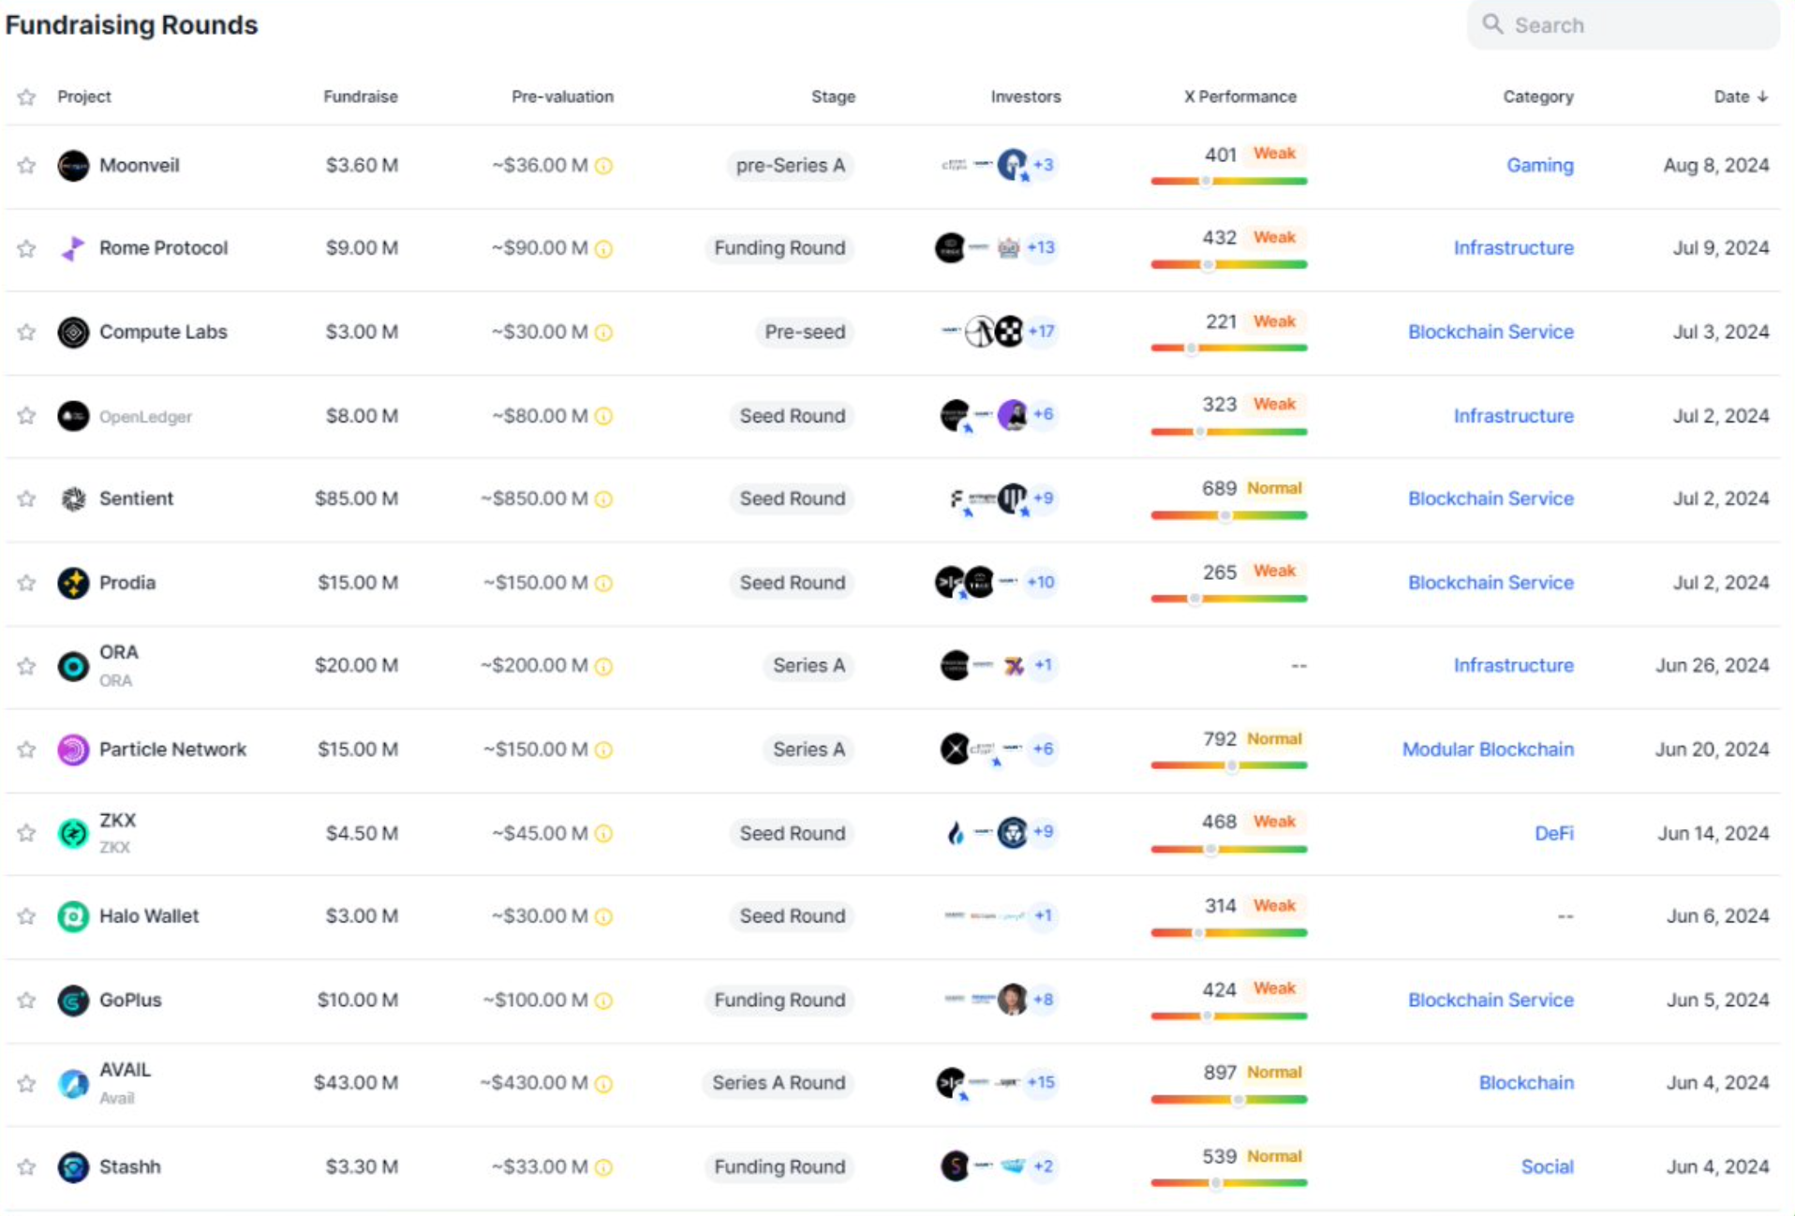Star the Rome Protocol row
Screen dimensions: 1795x1216
tap(26, 248)
